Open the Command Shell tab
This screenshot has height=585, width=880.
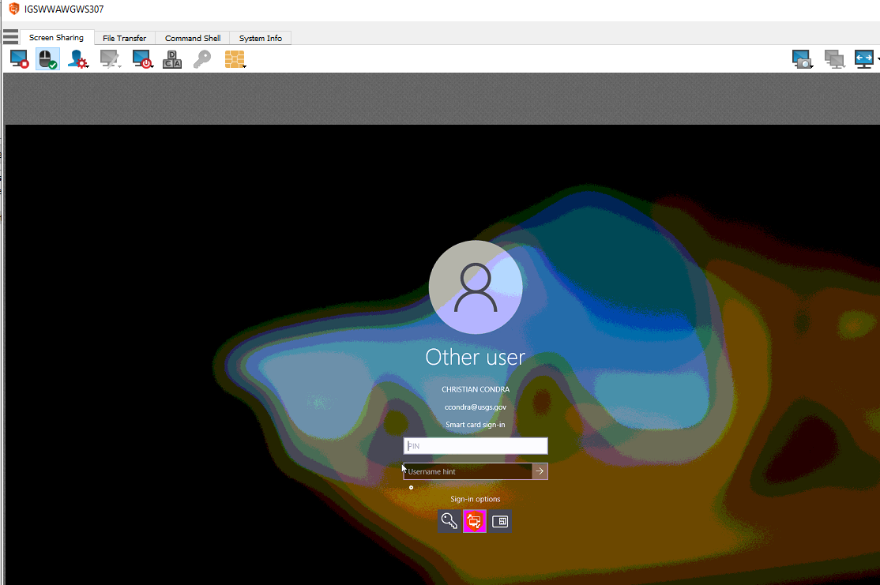pyautogui.click(x=193, y=38)
